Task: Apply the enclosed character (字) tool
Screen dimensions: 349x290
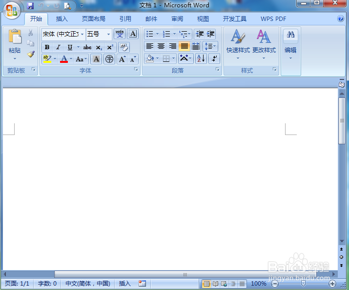Action: pyautogui.click(x=109, y=59)
